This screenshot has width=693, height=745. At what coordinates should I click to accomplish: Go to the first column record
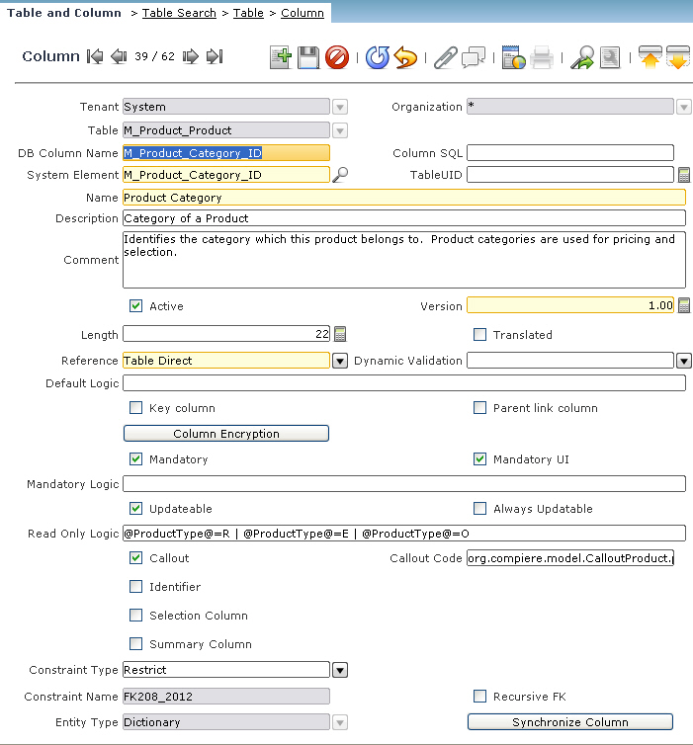(95, 57)
